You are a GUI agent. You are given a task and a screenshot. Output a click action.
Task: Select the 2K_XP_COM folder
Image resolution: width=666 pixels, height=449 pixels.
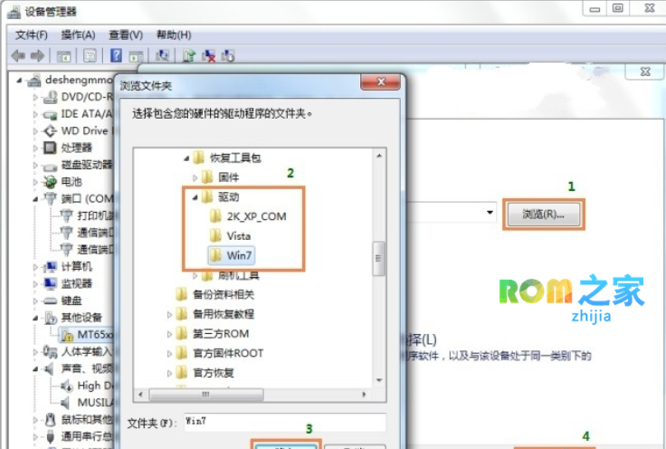click(249, 216)
